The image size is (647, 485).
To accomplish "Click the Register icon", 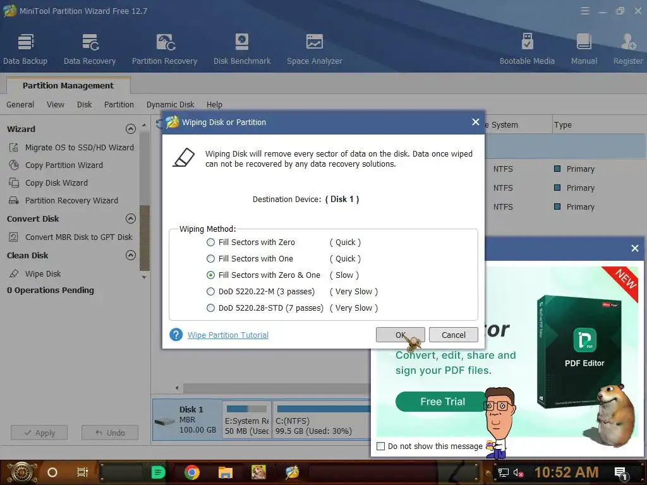I will click(x=627, y=42).
